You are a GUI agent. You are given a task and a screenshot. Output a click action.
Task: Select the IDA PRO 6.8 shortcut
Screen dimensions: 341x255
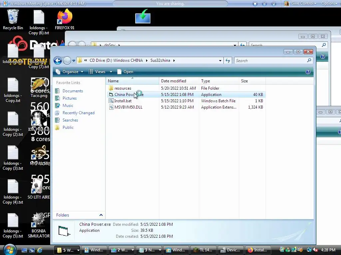tap(39, 121)
